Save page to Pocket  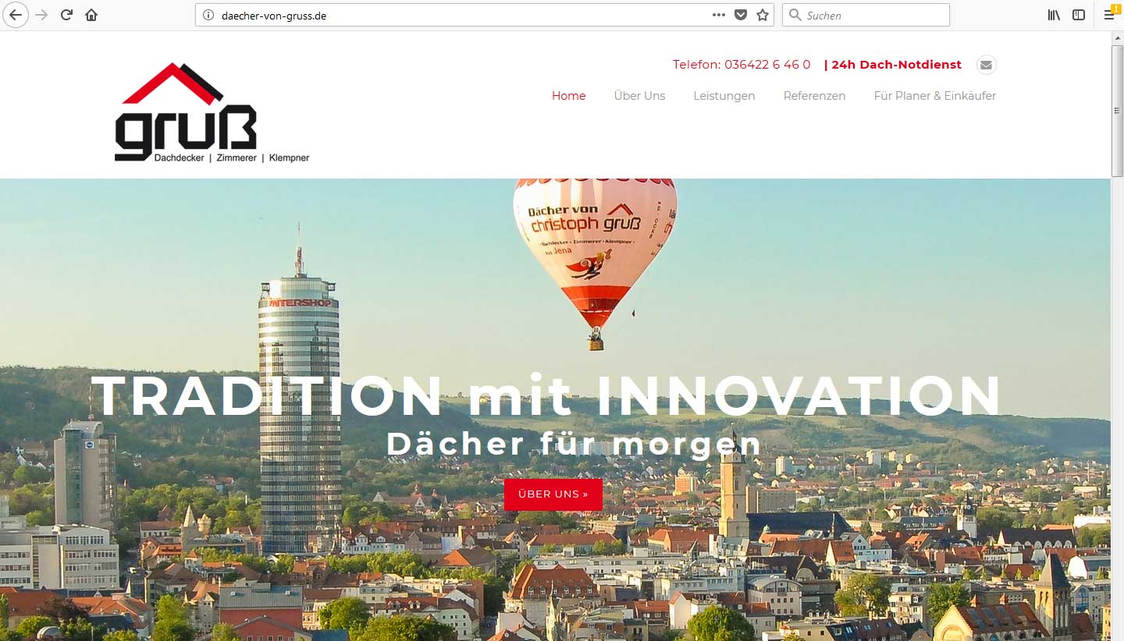click(x=741, y=15)
